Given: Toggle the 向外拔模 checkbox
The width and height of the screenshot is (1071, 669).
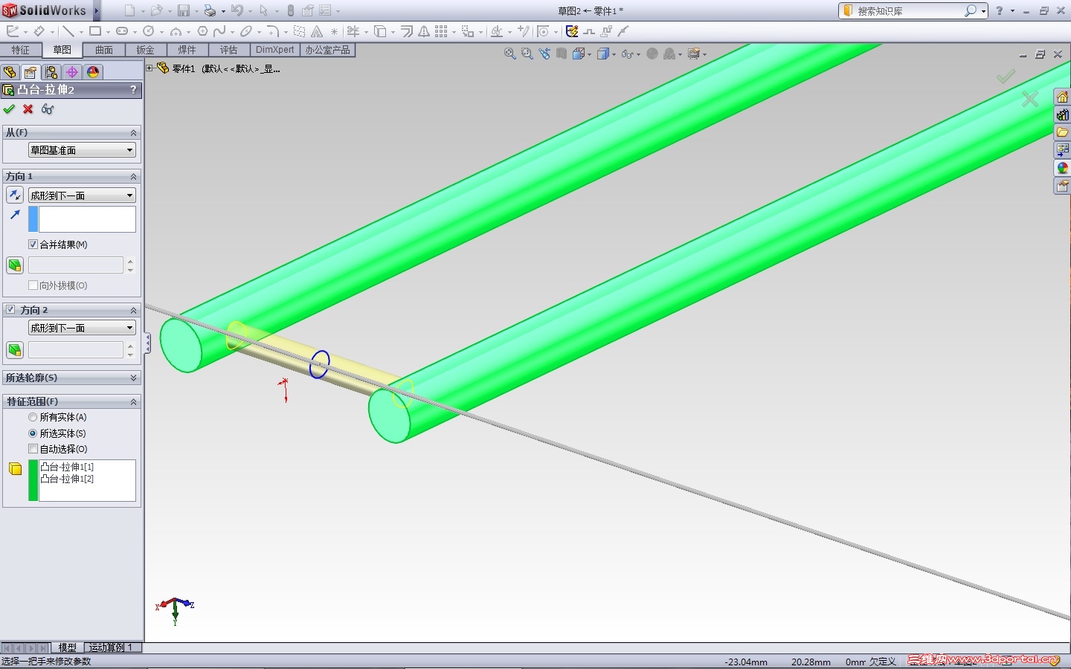Looking at the screenshot, I should tap(33, 285).
